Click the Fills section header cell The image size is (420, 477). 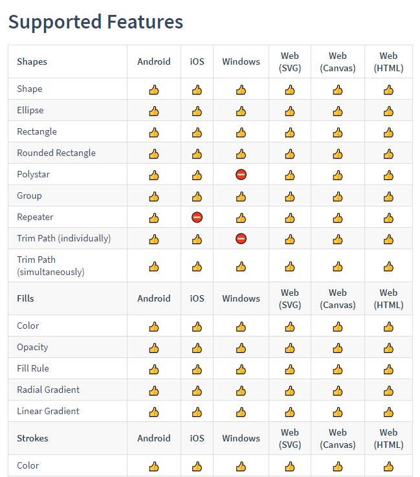click(26, 298)
